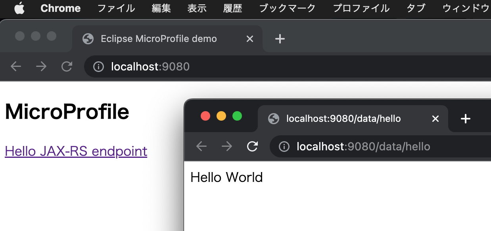This screenshot has width=491, height=231.
Task: Open the ファイル menu
Action: coord(116,8)
